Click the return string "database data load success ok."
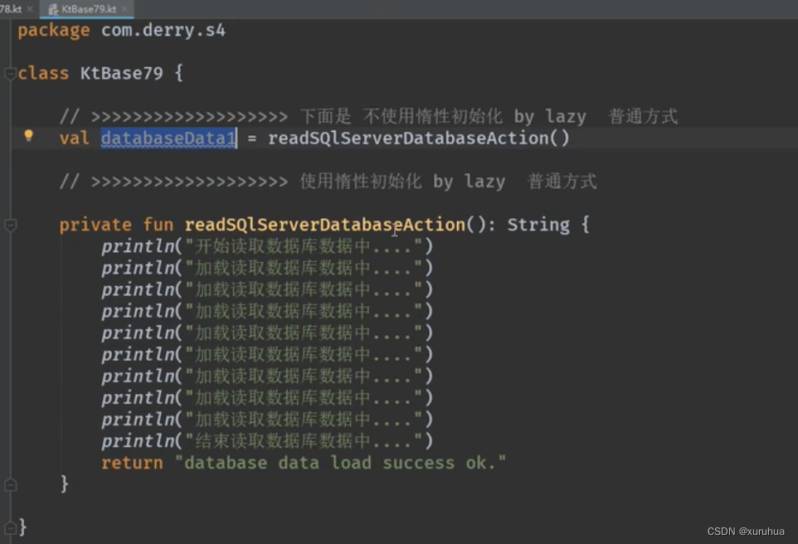The image size is (798, 544). 340,463
